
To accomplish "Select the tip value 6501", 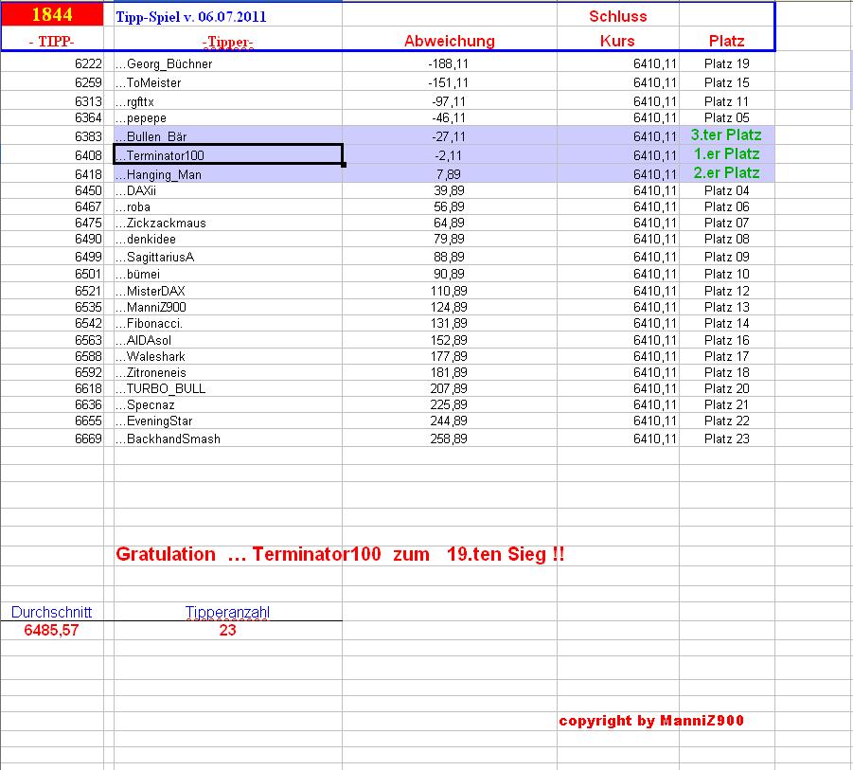I will (x=88, y=274).
